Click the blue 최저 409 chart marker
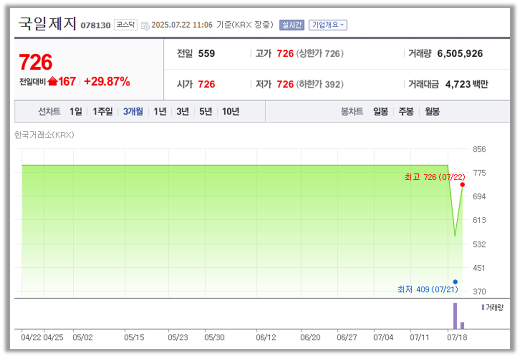Image resolution: width=520 pixels, height=357 pixels. click(455, 282)
